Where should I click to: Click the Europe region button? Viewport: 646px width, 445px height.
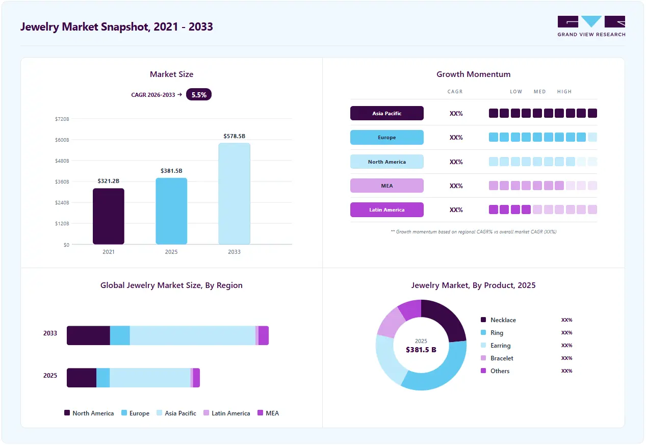(x=387, y=138)
